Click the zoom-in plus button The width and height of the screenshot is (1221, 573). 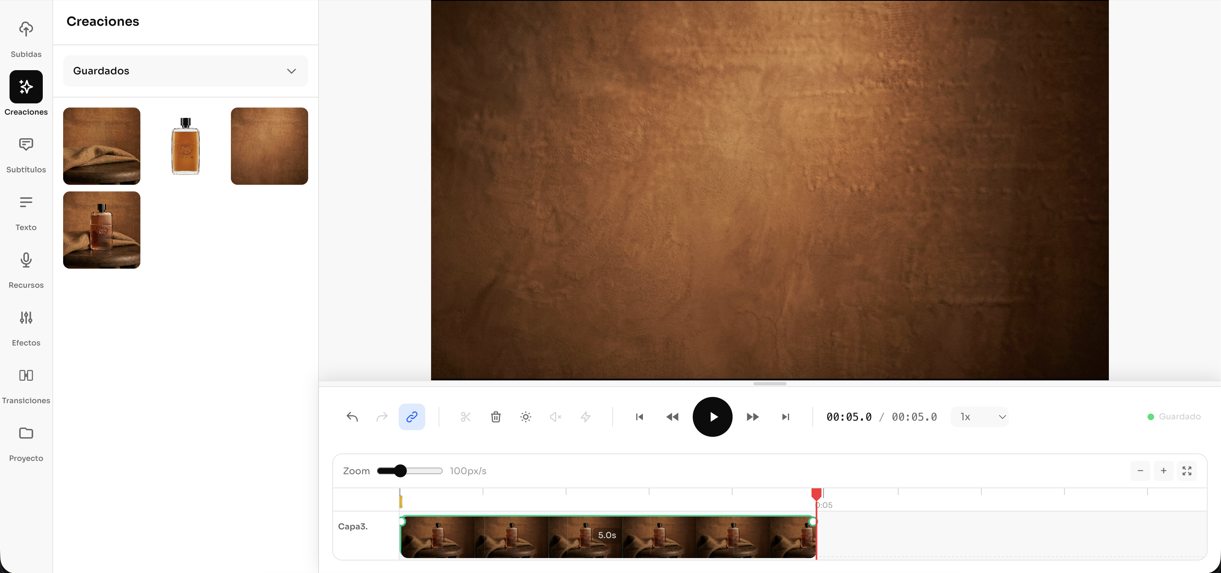click(x=1163, y=470)
